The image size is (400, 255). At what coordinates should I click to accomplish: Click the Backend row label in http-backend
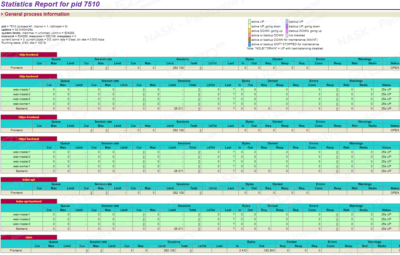(22, 109)
